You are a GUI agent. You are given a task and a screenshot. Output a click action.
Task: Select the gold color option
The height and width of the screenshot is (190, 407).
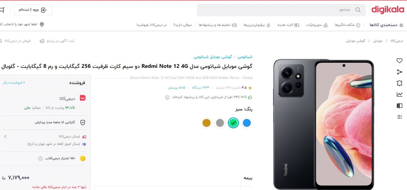coord(206,123)
